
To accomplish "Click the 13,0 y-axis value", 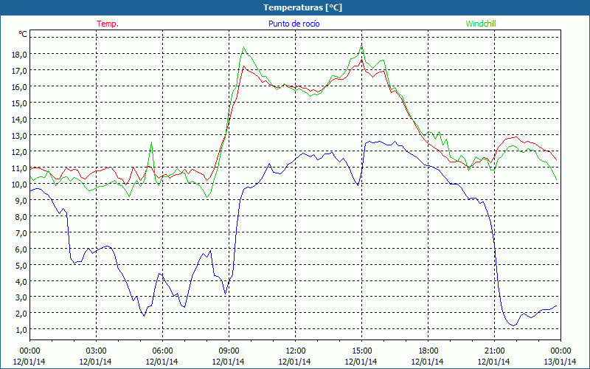I will pos(20,136).
